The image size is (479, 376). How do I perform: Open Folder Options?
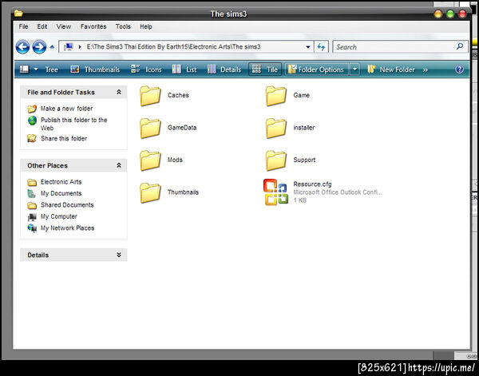(x=316, y=69)
